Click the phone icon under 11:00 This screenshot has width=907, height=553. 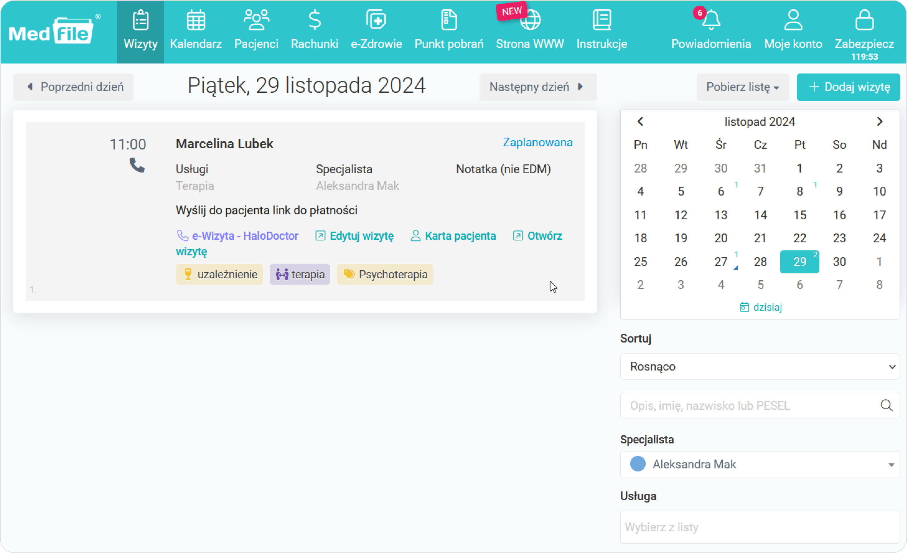point(137,165)
